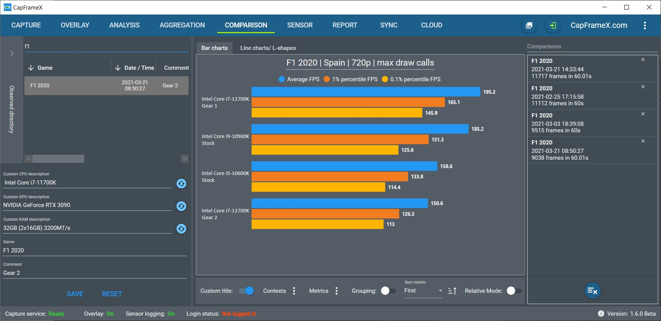Remove the 2021-02-25 comparison entry
The width and height of the screenshot is (661, 321).
click(x=643, y=87)
